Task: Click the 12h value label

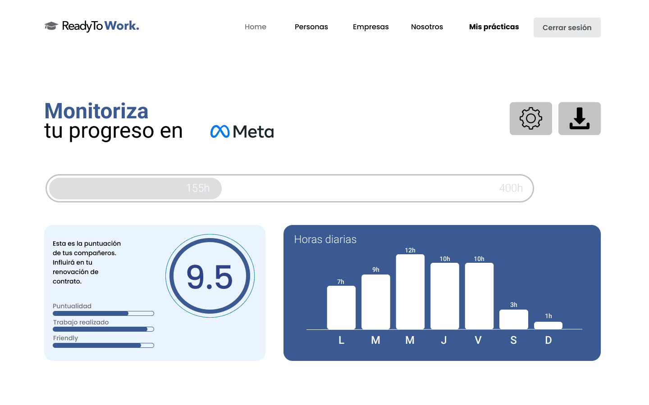Action: [410, 250]
